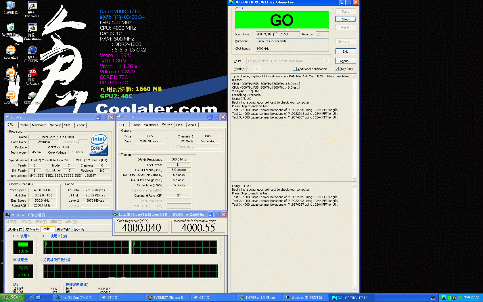The height and width of the screenshot is (302, 483).
Task: Click the system tray clock 下午 03:00
Action: 471,298
